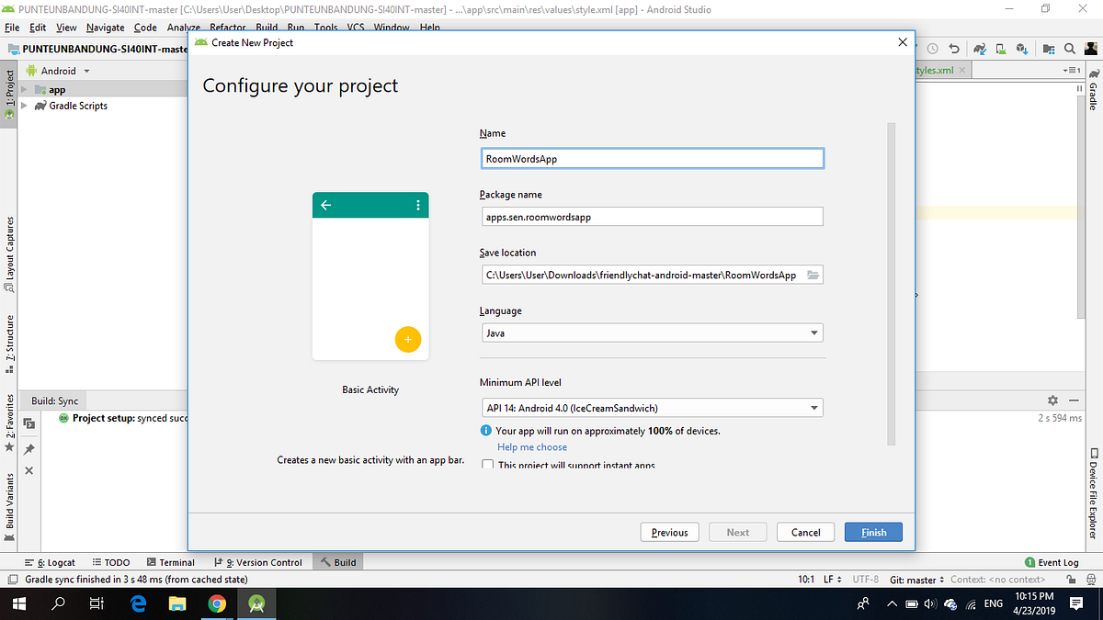Open the SDK Manager

[1022, 48]
